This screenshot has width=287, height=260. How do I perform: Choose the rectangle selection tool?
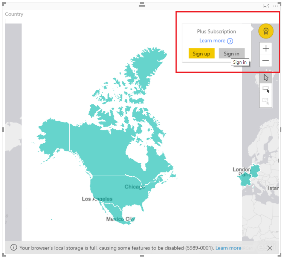pos(266,89)
